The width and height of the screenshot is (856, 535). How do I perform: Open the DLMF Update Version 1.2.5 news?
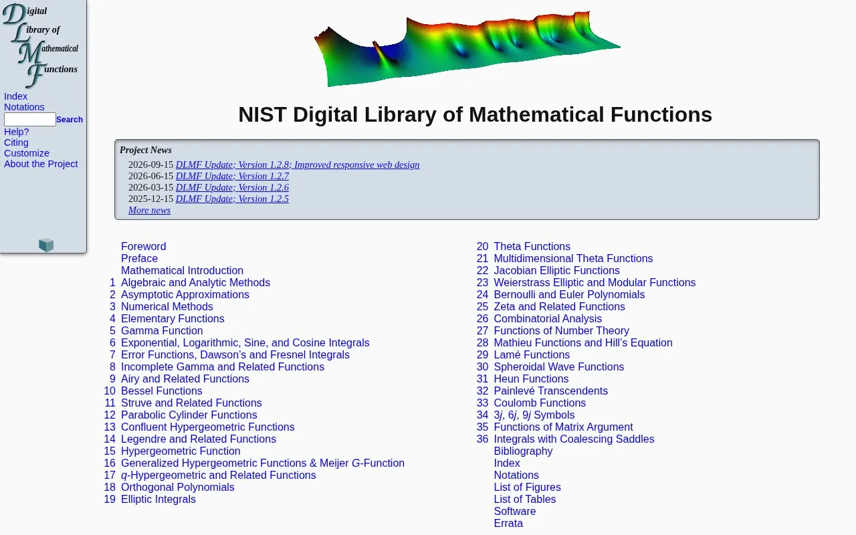[x=232, y=199]
